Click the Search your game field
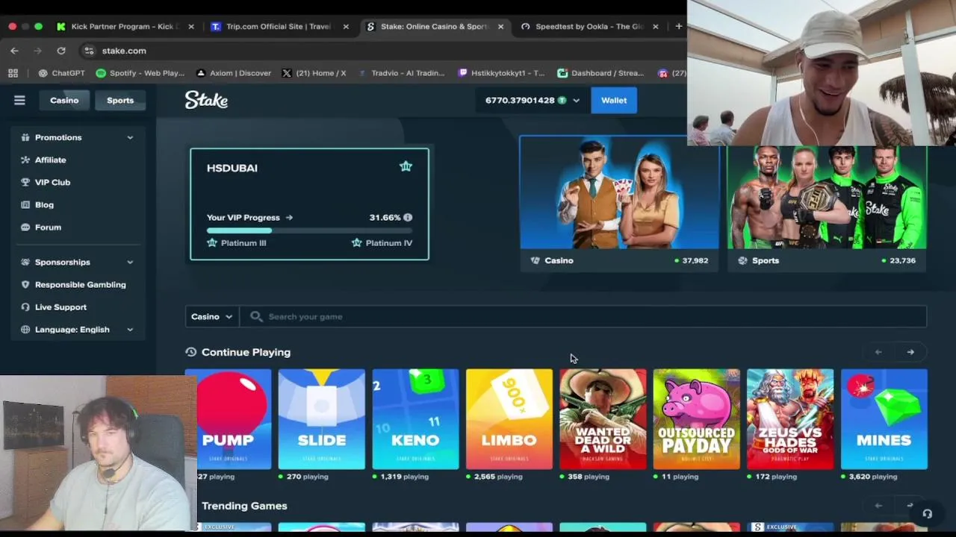This screenshot has height=537, width=956. point(583,316)
